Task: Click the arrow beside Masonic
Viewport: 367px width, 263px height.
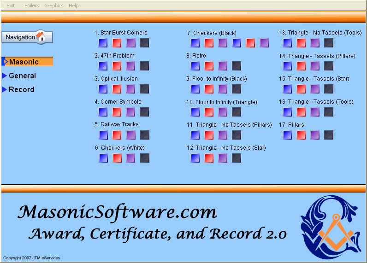Action: 6,62
